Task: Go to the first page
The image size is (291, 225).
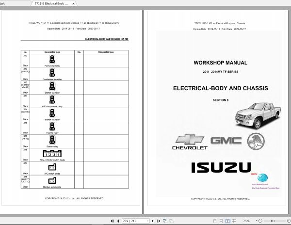Action: coord(112,221)
